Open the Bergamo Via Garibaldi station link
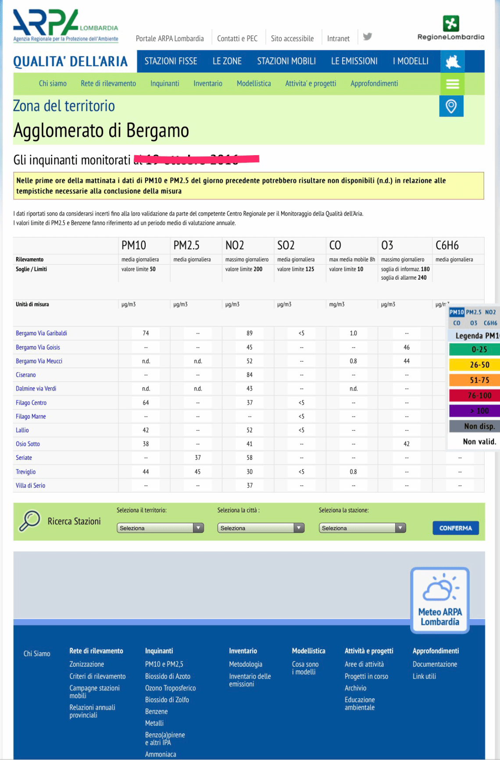 click(x=41, y=333)
